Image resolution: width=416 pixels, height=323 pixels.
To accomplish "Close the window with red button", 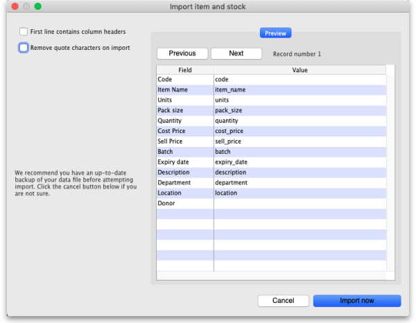I will pos(11,6).
